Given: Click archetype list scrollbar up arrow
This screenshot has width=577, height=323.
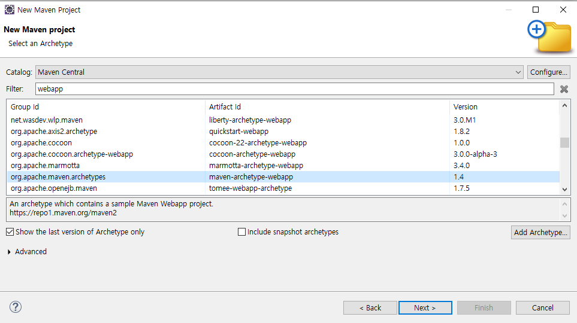Looking at the screenshot, I should [565, 106].
